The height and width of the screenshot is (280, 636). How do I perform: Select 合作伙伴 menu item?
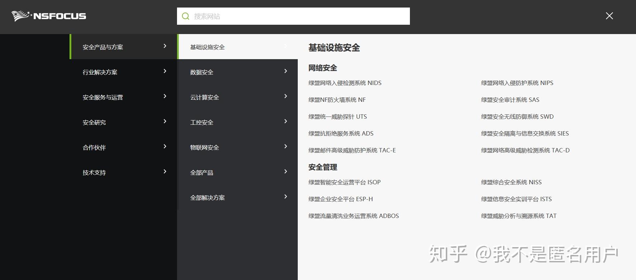[123, 147]
